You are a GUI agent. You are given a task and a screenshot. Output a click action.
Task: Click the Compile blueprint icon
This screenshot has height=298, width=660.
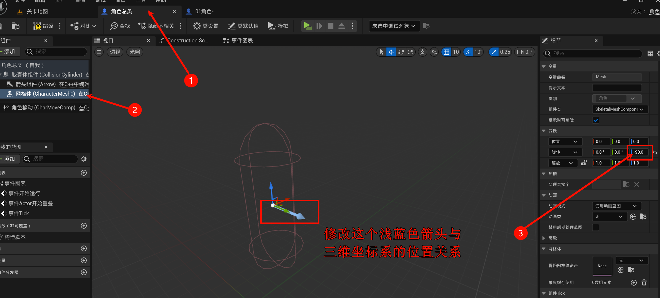(37, 26)
